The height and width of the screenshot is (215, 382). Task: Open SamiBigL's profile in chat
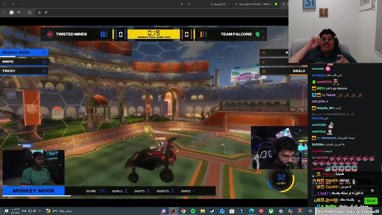point(318,75)
